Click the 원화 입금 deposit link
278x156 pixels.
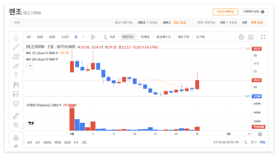257,22
